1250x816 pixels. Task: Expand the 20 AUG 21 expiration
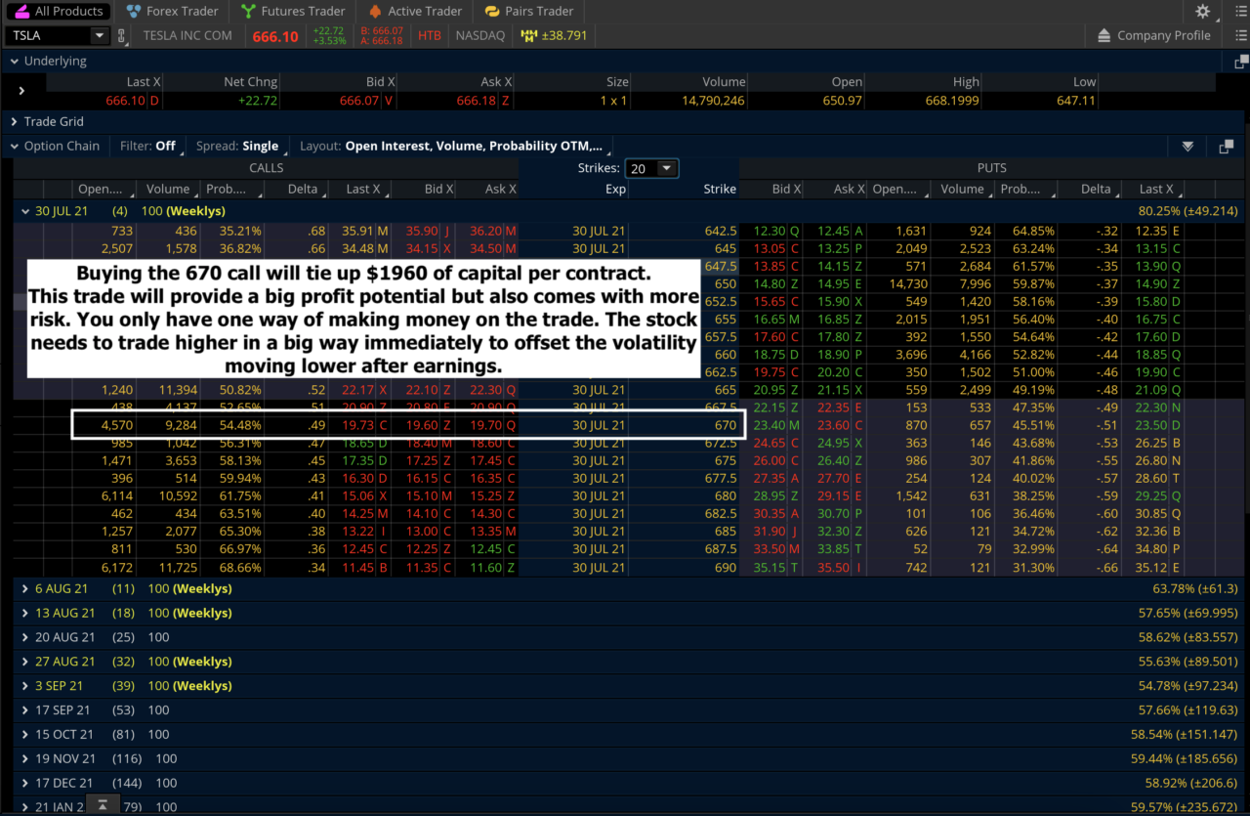pos(24,637)
